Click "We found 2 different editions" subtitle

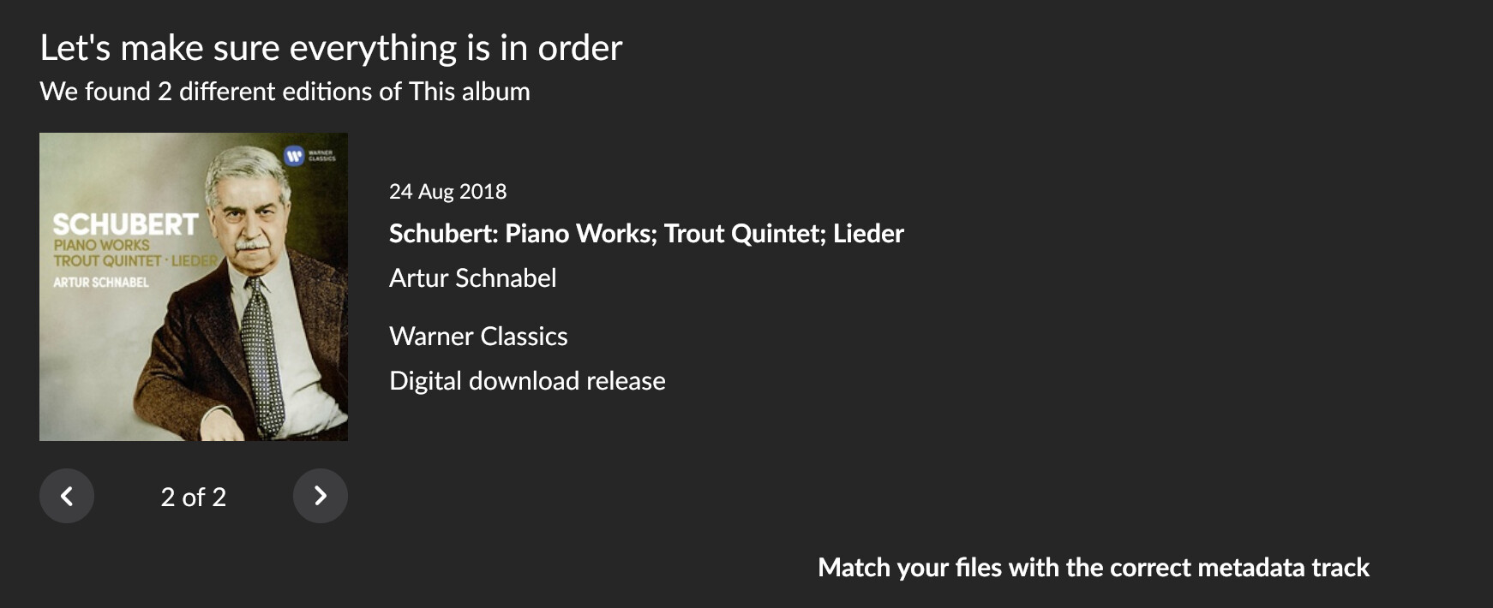[285, 92]
